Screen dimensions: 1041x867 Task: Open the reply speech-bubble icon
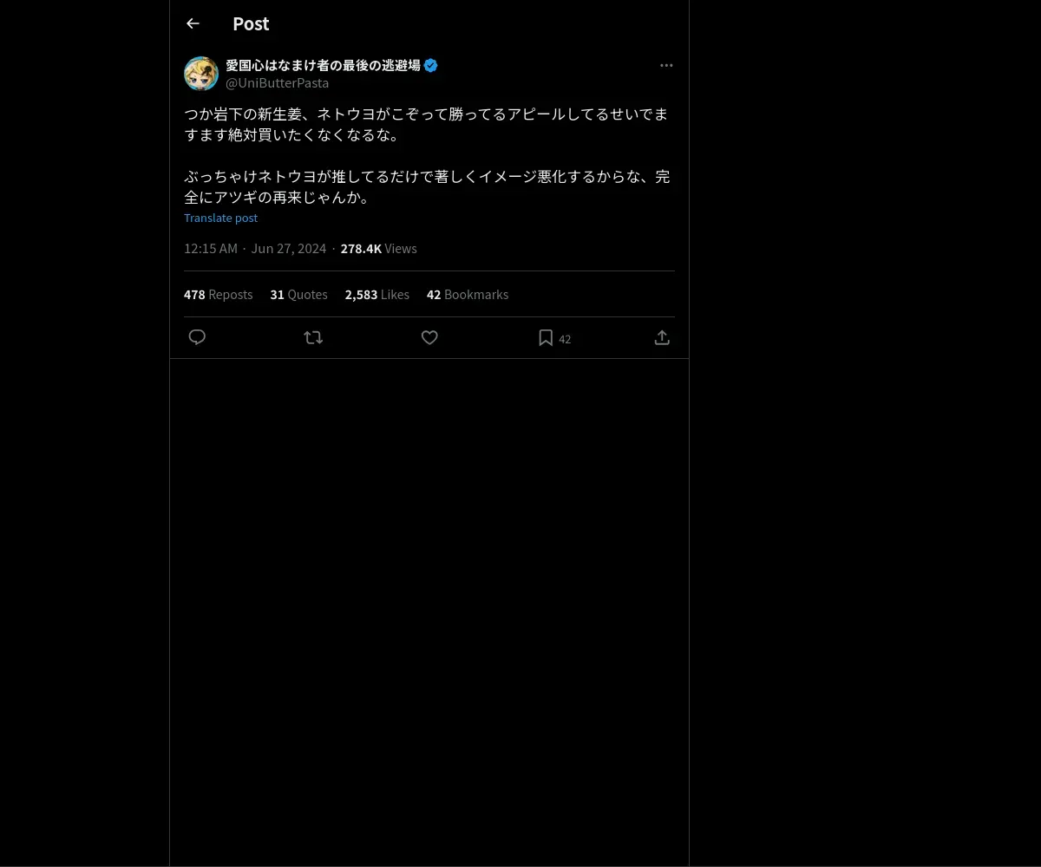tap(197, 337)
